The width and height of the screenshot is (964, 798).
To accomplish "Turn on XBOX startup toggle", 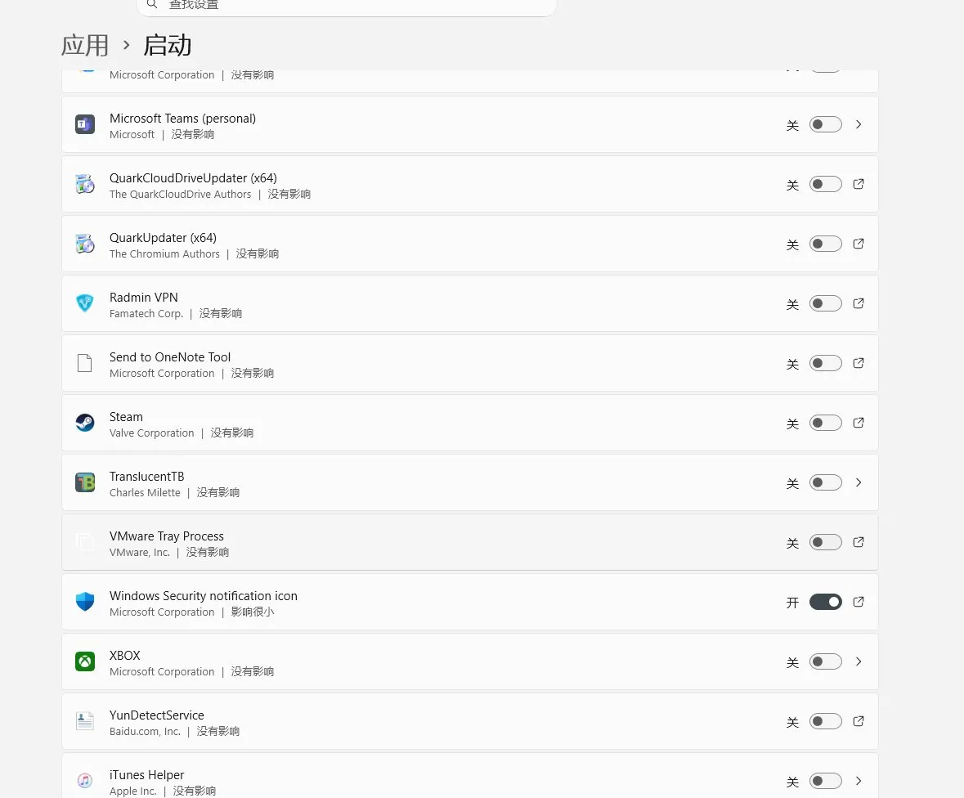I will (825, 661).
